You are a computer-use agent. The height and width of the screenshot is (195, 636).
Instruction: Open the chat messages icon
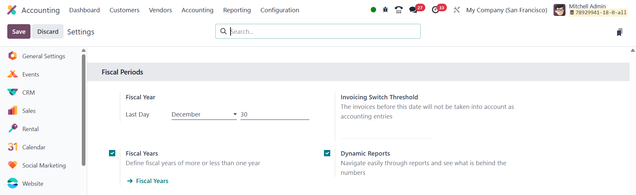coord(413,10)
